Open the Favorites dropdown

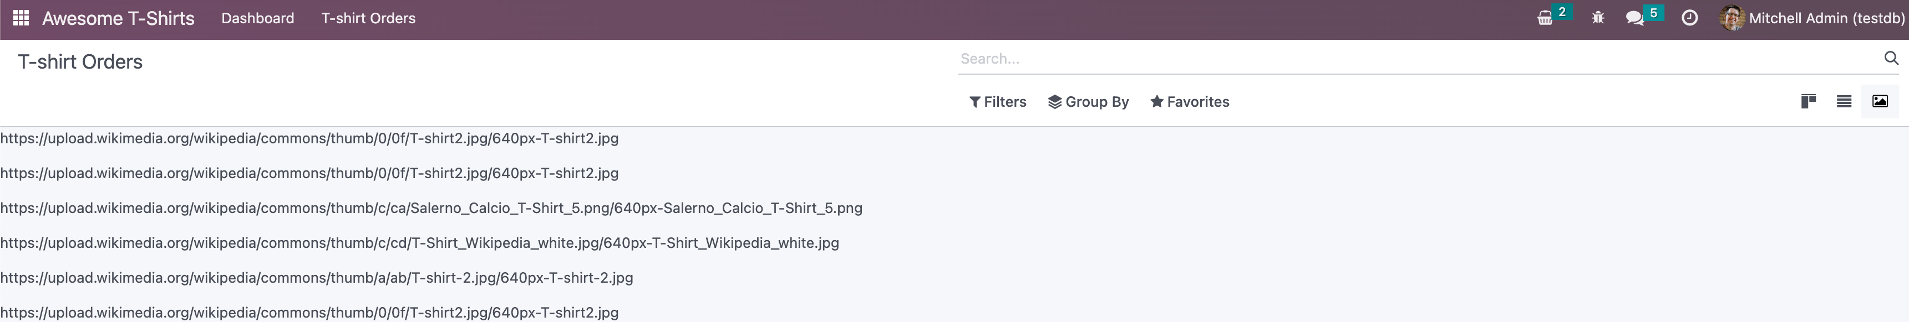tap(1190, 102)
